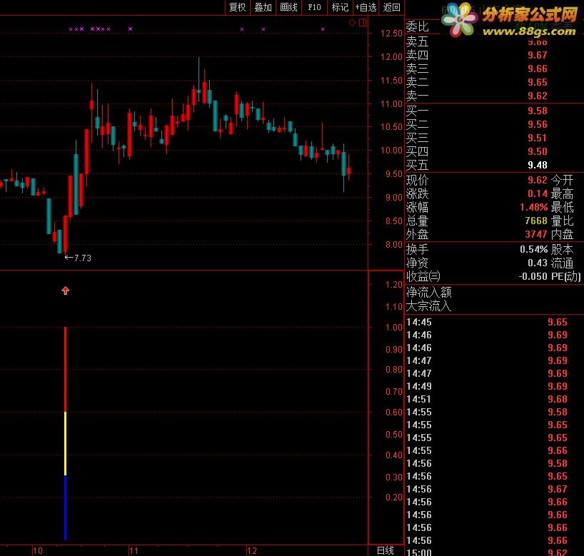Open the F10 company info
Screen dimensions: 584x556
(314, 7)
